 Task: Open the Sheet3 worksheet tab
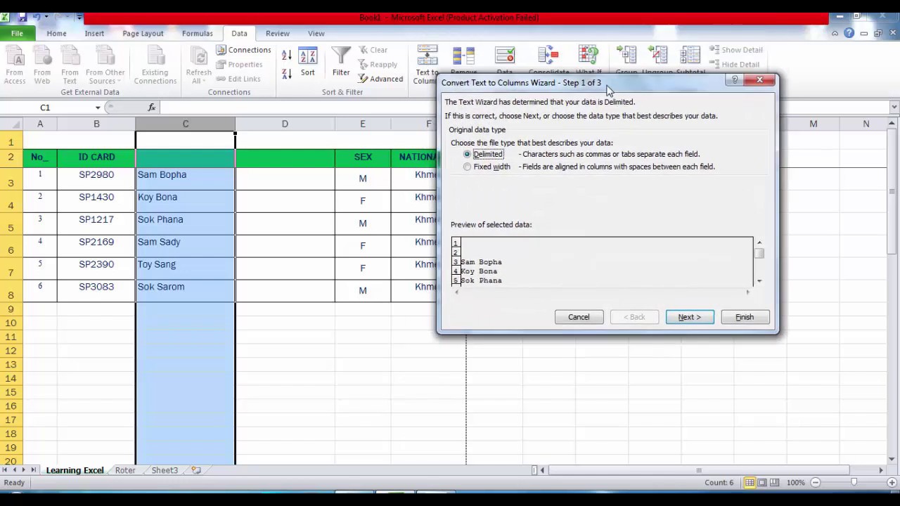(x=165, y=470)
